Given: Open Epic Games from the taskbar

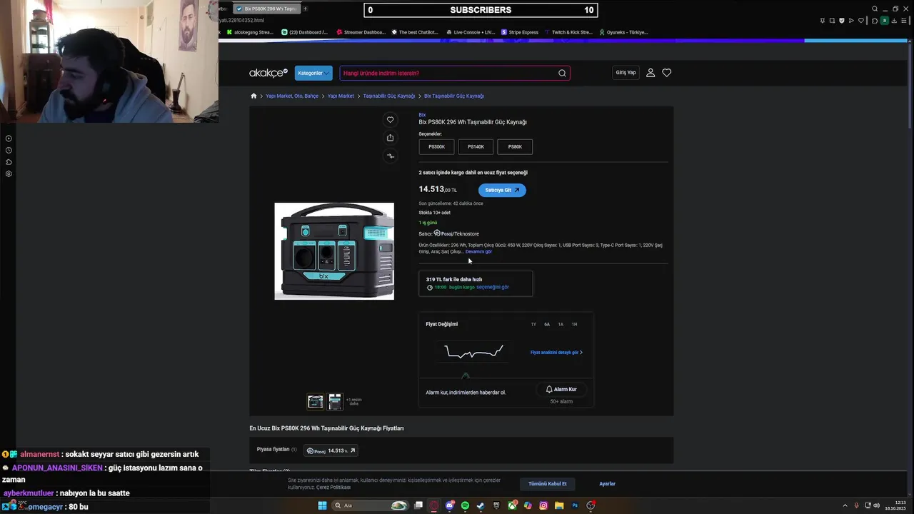Looking at the screenshot, I should (x=496, y=505).
